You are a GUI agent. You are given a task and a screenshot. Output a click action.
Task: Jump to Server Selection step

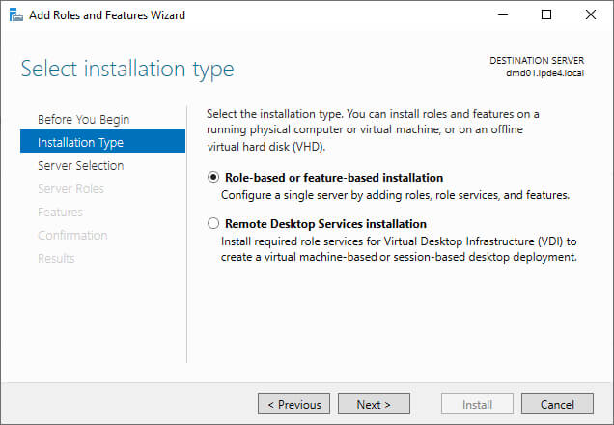(x=81, y=166)
